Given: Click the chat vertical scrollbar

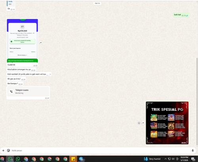Looking at the screenshot, I should click(197, 102).
